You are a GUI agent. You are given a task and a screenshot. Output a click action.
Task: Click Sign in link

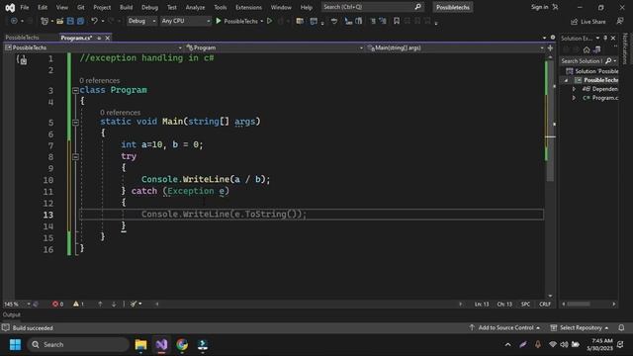[539, 7]
